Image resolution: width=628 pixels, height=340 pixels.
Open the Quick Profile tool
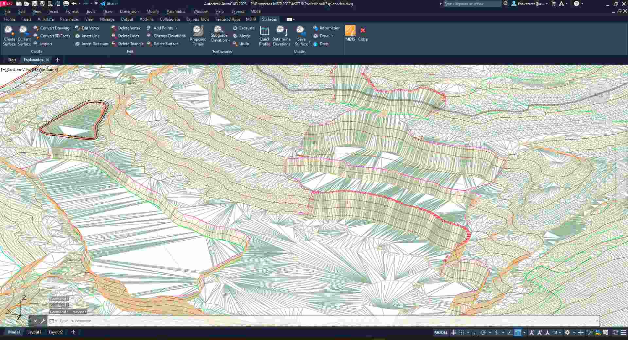point(265,35)
